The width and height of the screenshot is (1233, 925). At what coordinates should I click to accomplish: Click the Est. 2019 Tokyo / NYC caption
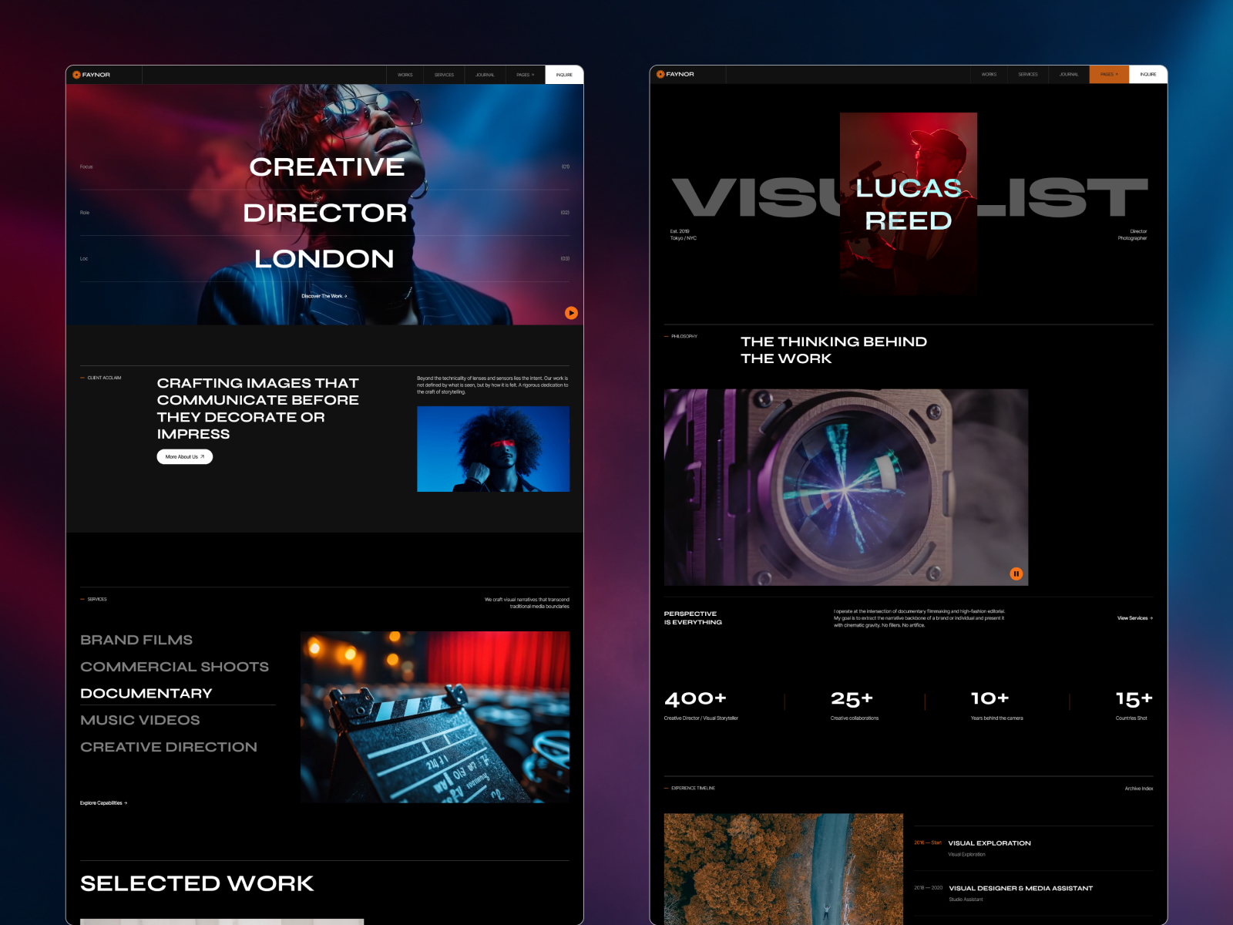(684, 234)
